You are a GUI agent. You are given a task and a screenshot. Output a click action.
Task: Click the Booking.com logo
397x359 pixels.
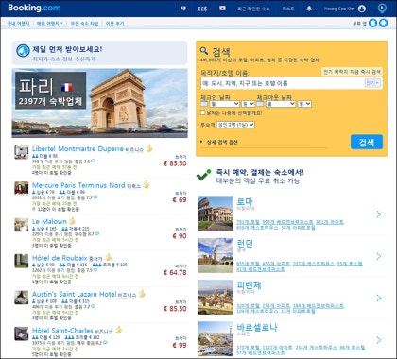coord(34,8)
